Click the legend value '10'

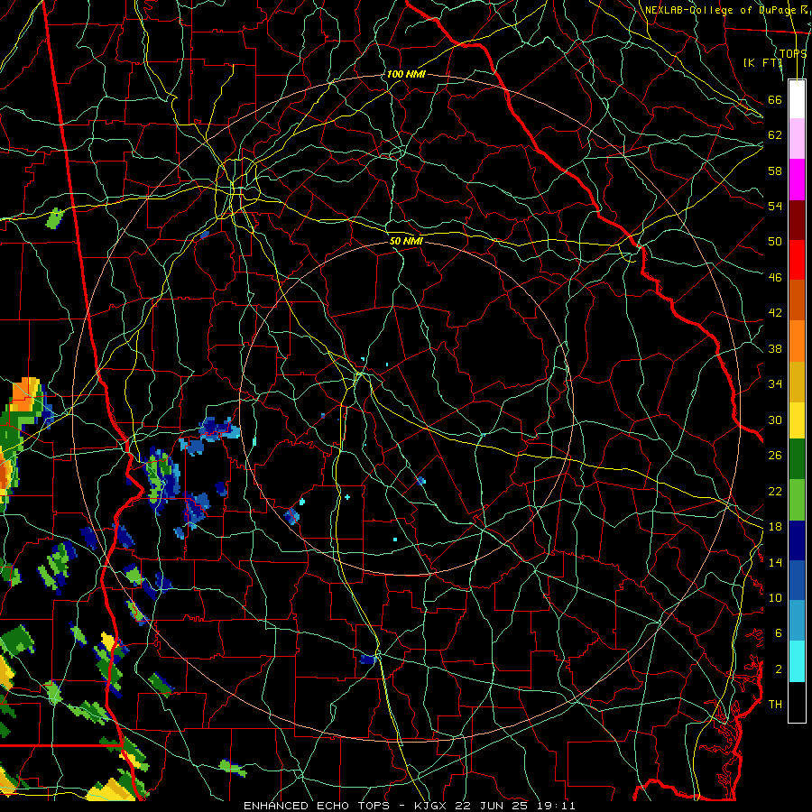coord(775,597)
